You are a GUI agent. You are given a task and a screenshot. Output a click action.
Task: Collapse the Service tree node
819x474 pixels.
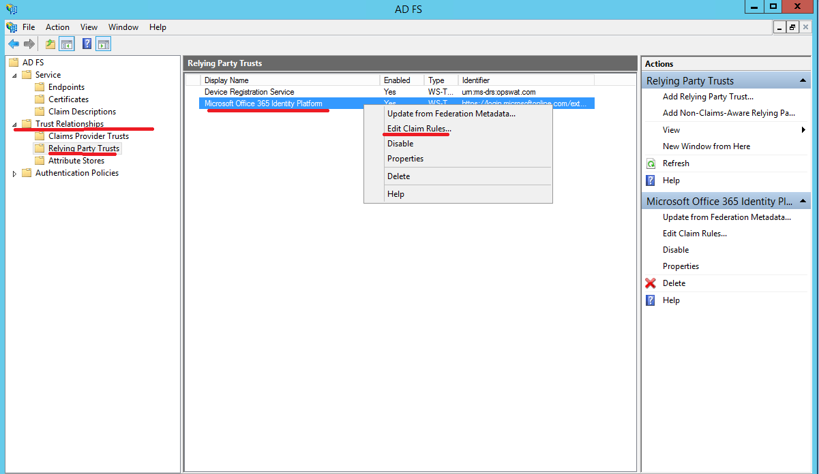click(x=15, y=75)
